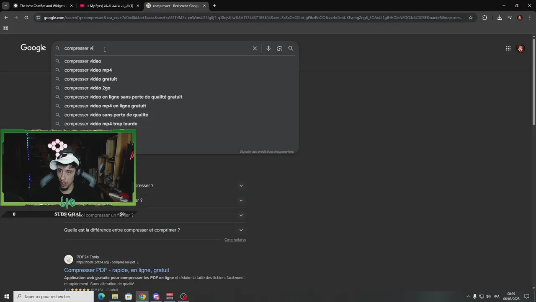This screenshot has height=302, width=536.
Task: Close the My Eyes YouTube tab
Action: pyautogui.click(x=138, y=6)
